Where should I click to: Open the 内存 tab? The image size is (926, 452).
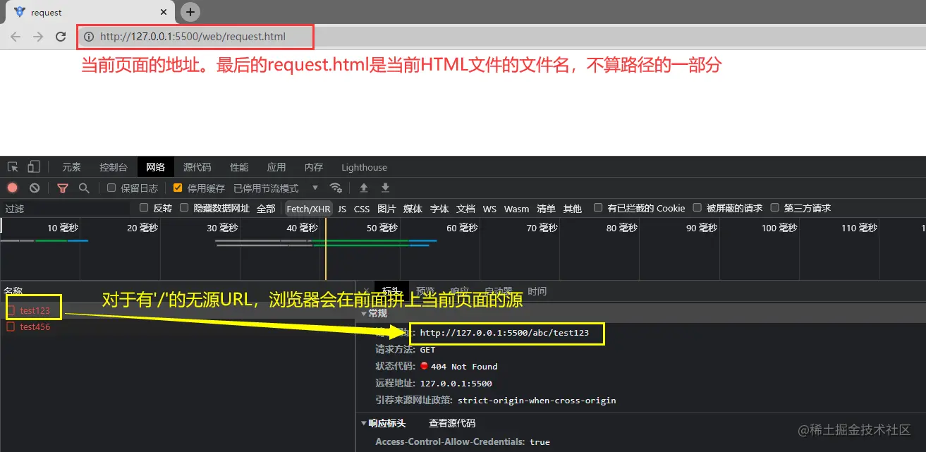(314, 167)
